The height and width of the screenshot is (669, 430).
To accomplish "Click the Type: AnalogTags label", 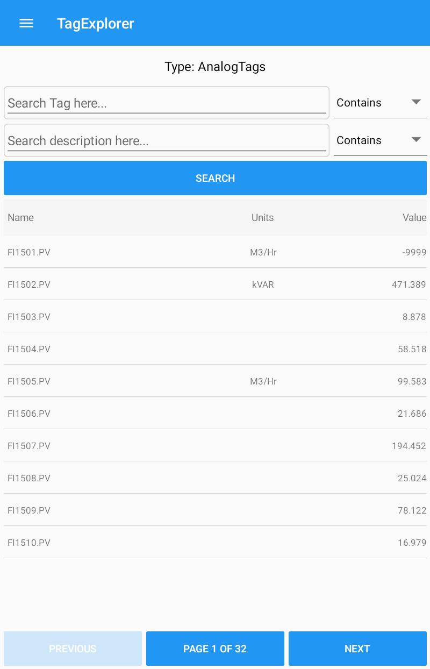I will point(215,67).
